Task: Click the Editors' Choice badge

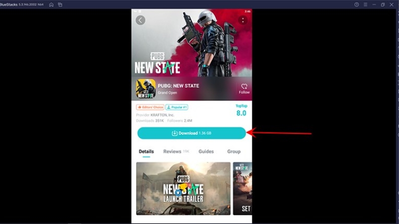Action: pyautogui.click(x=150, y=107)
